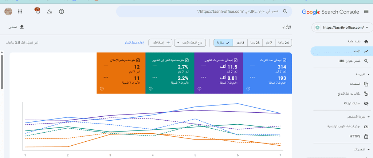
Task: Click the 314 clicks value
Action: point(282,67)
